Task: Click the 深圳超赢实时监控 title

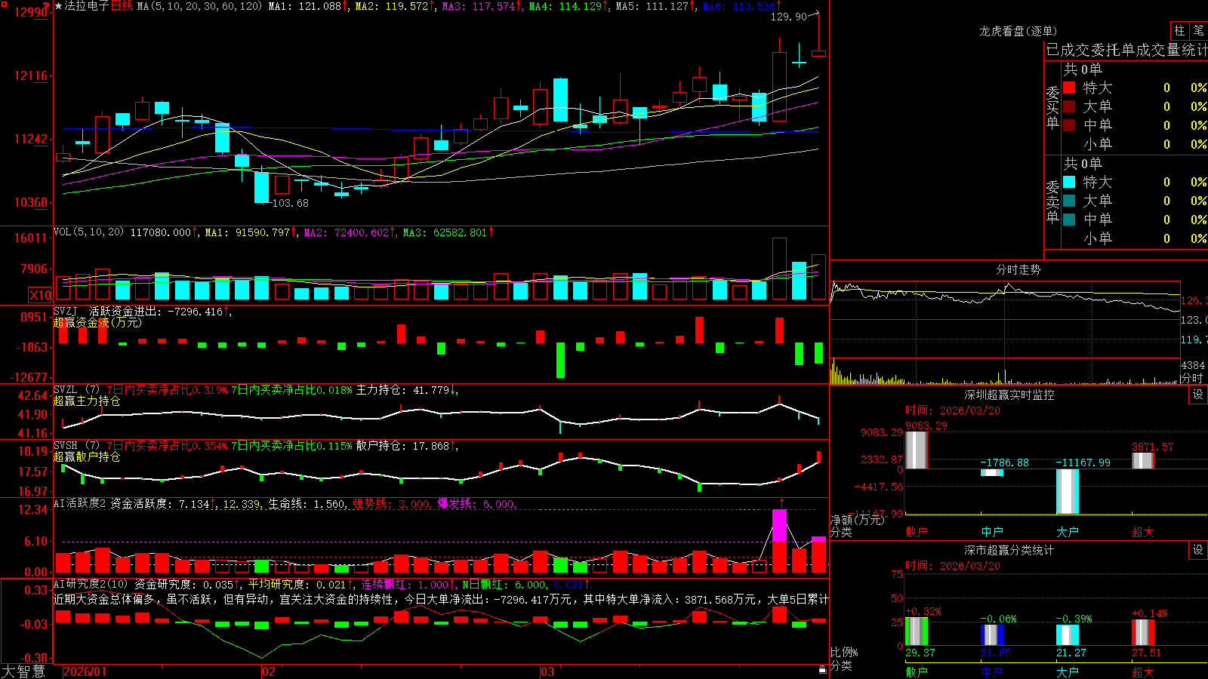Action: coord(1009,395)
